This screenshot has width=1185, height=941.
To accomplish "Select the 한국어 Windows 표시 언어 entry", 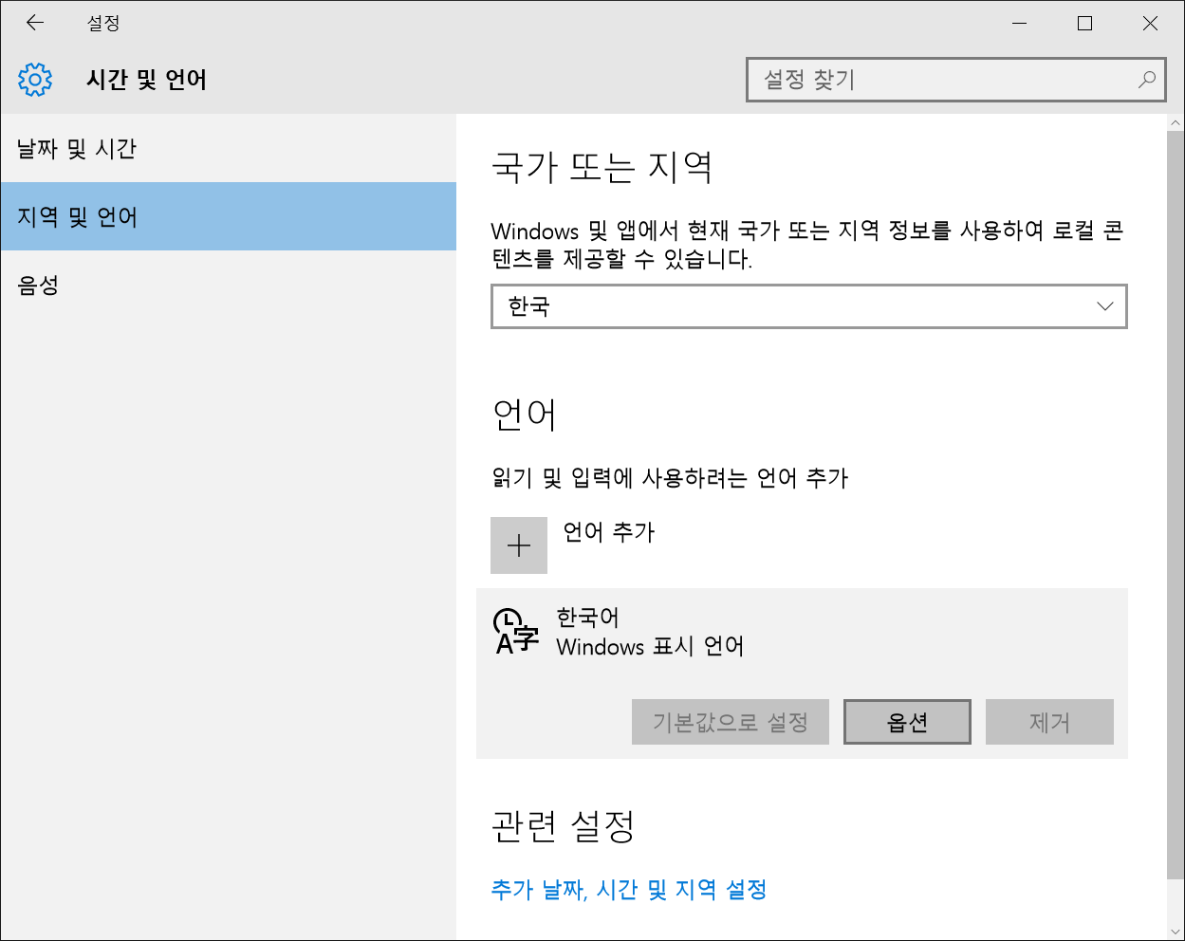I will 802,673.
